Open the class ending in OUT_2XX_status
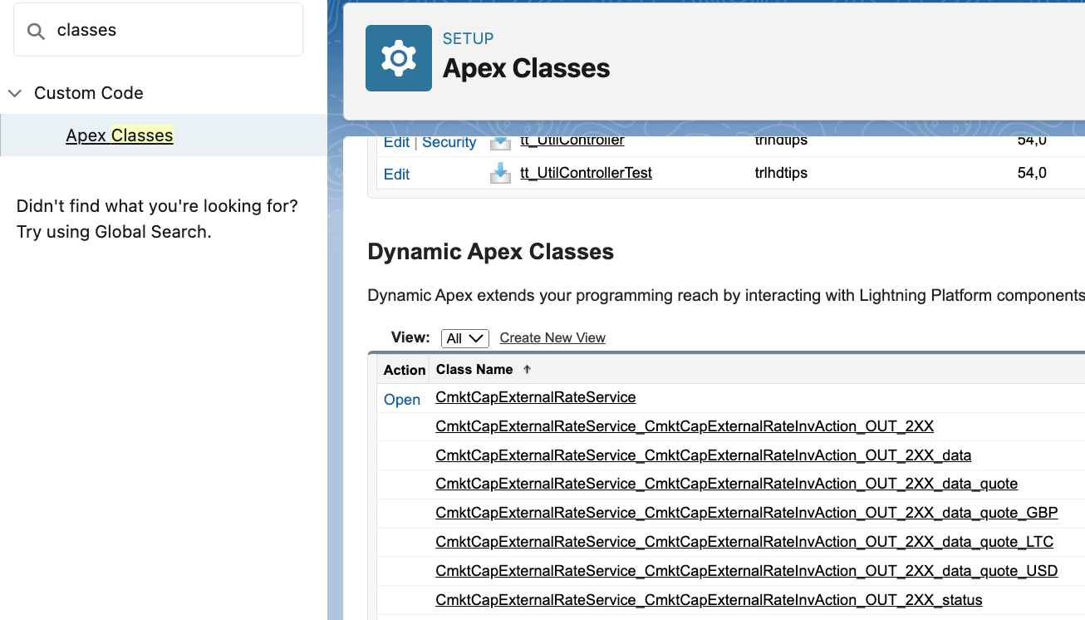Screen dimensions: 1085x620 [709, 600]
